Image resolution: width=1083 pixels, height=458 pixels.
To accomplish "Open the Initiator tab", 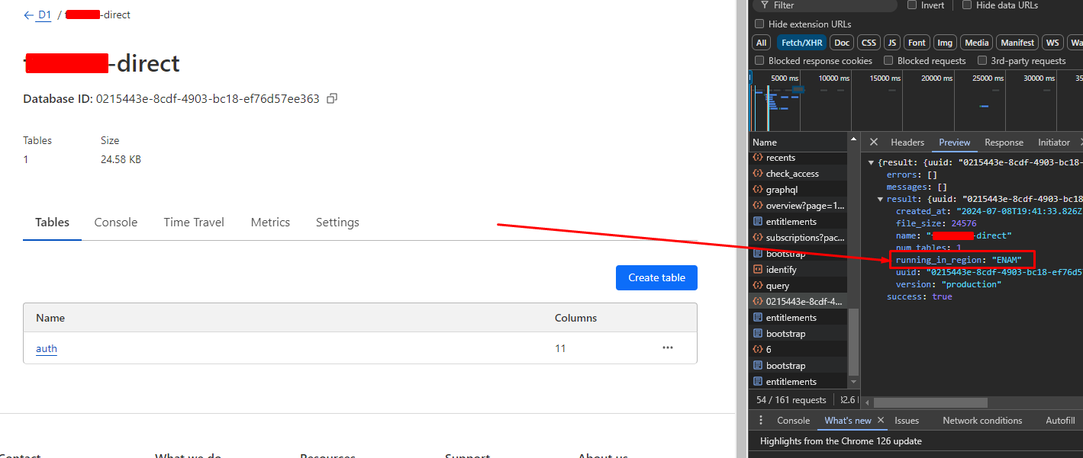I will click(x=1054, y=143).
